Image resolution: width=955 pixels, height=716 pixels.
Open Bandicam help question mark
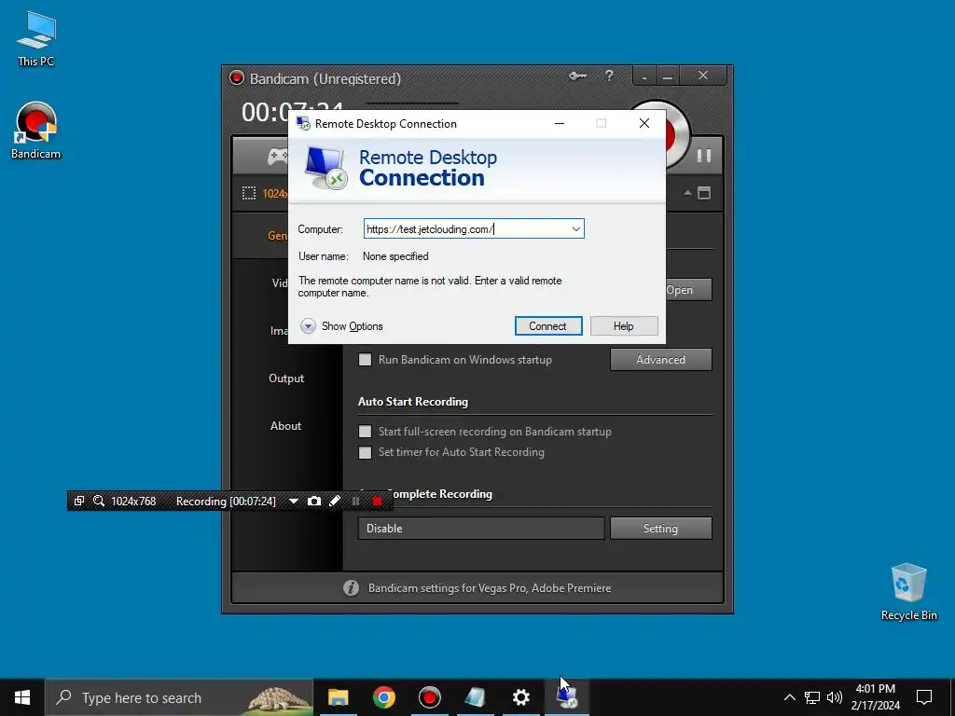click(609, 76)
